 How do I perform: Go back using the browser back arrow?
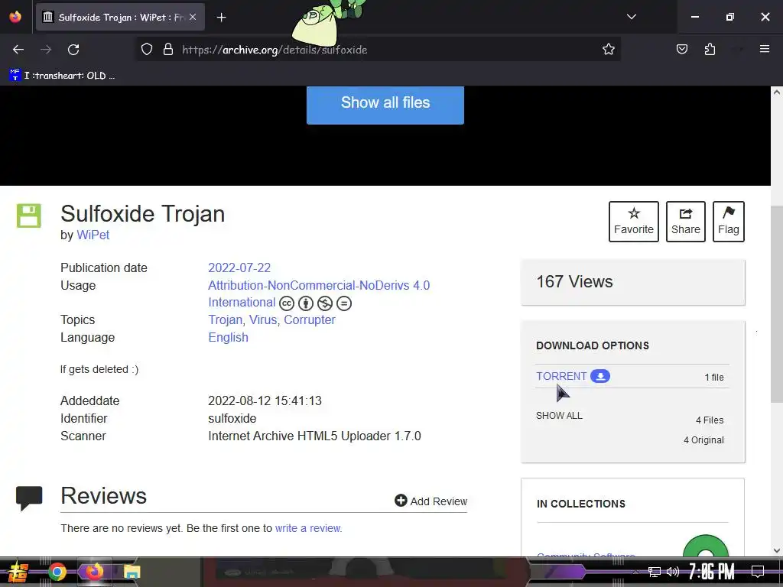point(18,50)
